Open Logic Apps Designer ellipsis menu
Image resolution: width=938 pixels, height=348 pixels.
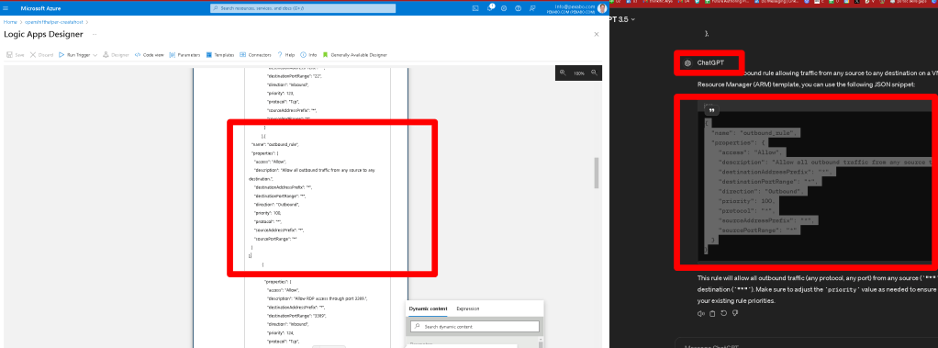(x=95, y=34)
